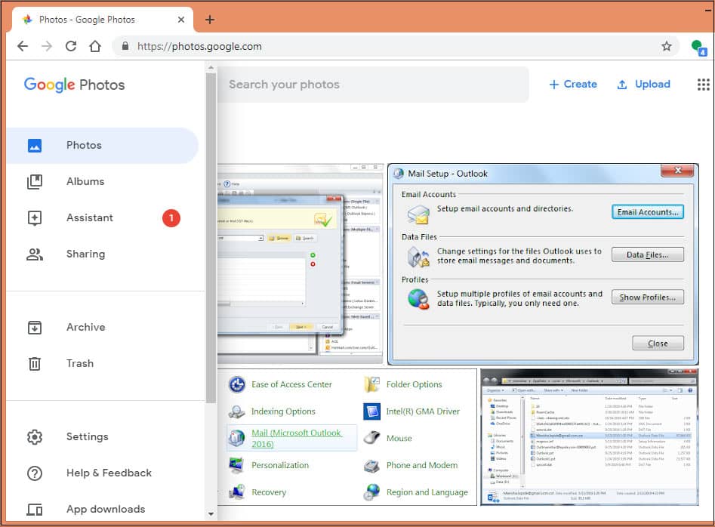
Task: Click the App downloads devices icon
Action: (35, 509)
